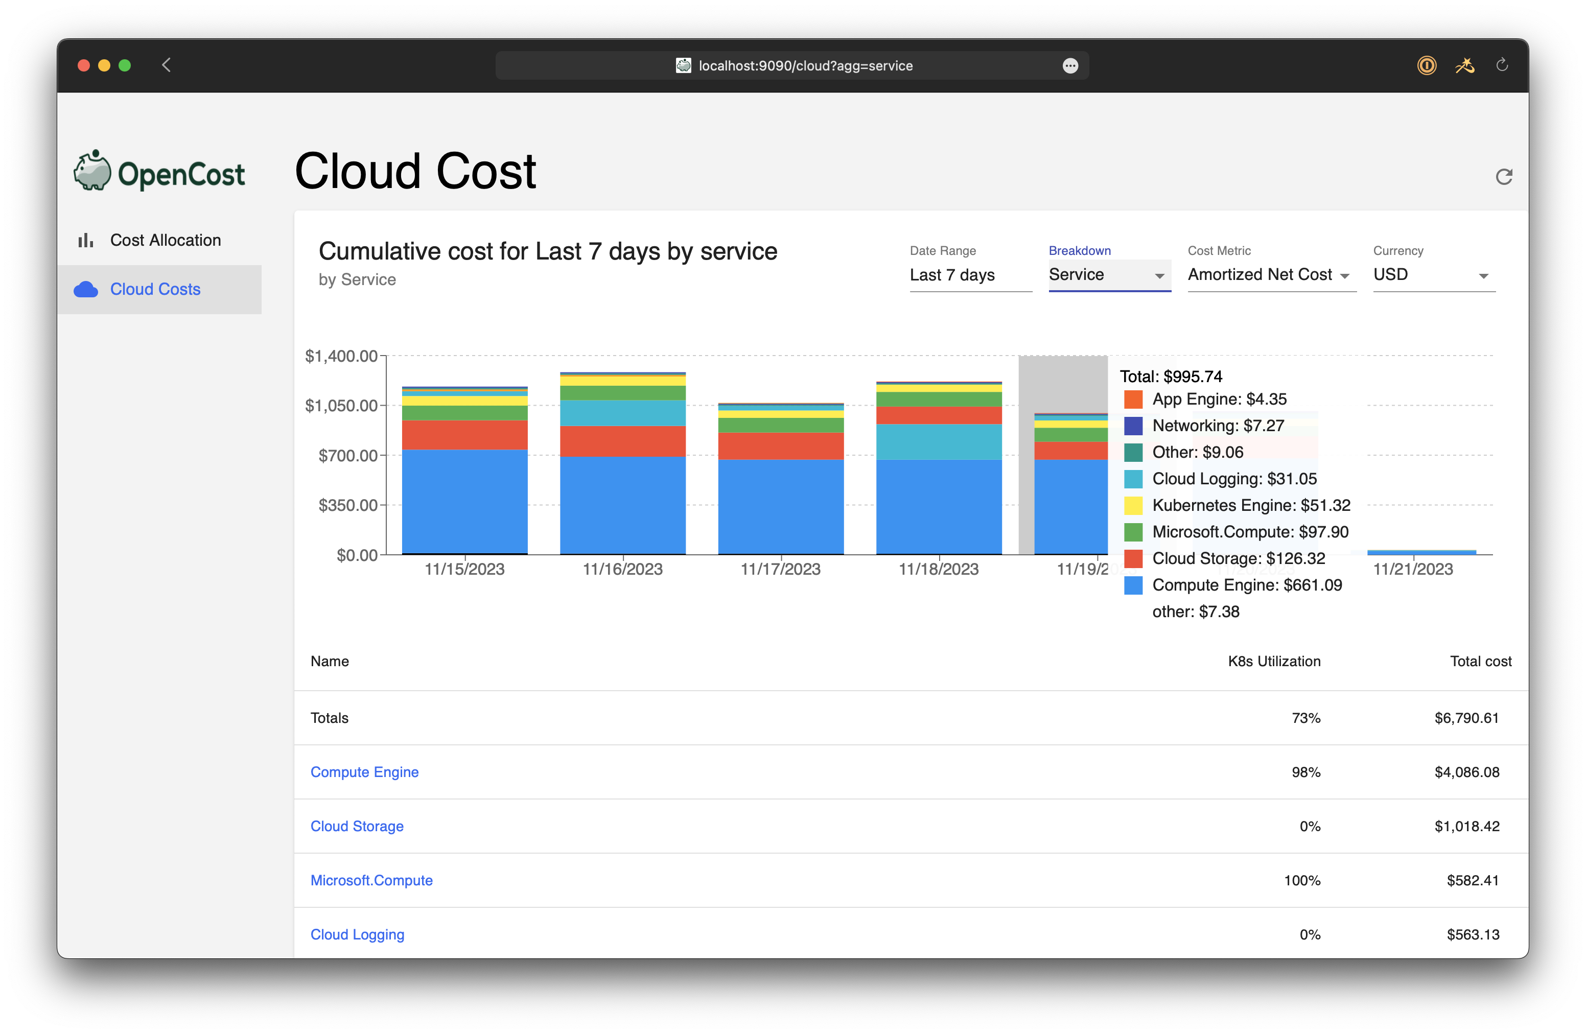Click the browser back arrow
1586x1034 pixels.
click(166, 65)
